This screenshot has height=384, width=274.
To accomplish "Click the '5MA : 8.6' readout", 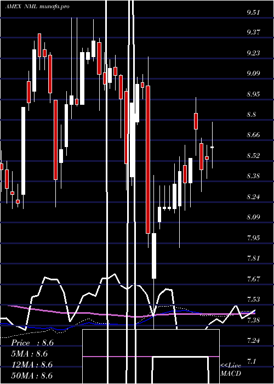I will (30, 354).
